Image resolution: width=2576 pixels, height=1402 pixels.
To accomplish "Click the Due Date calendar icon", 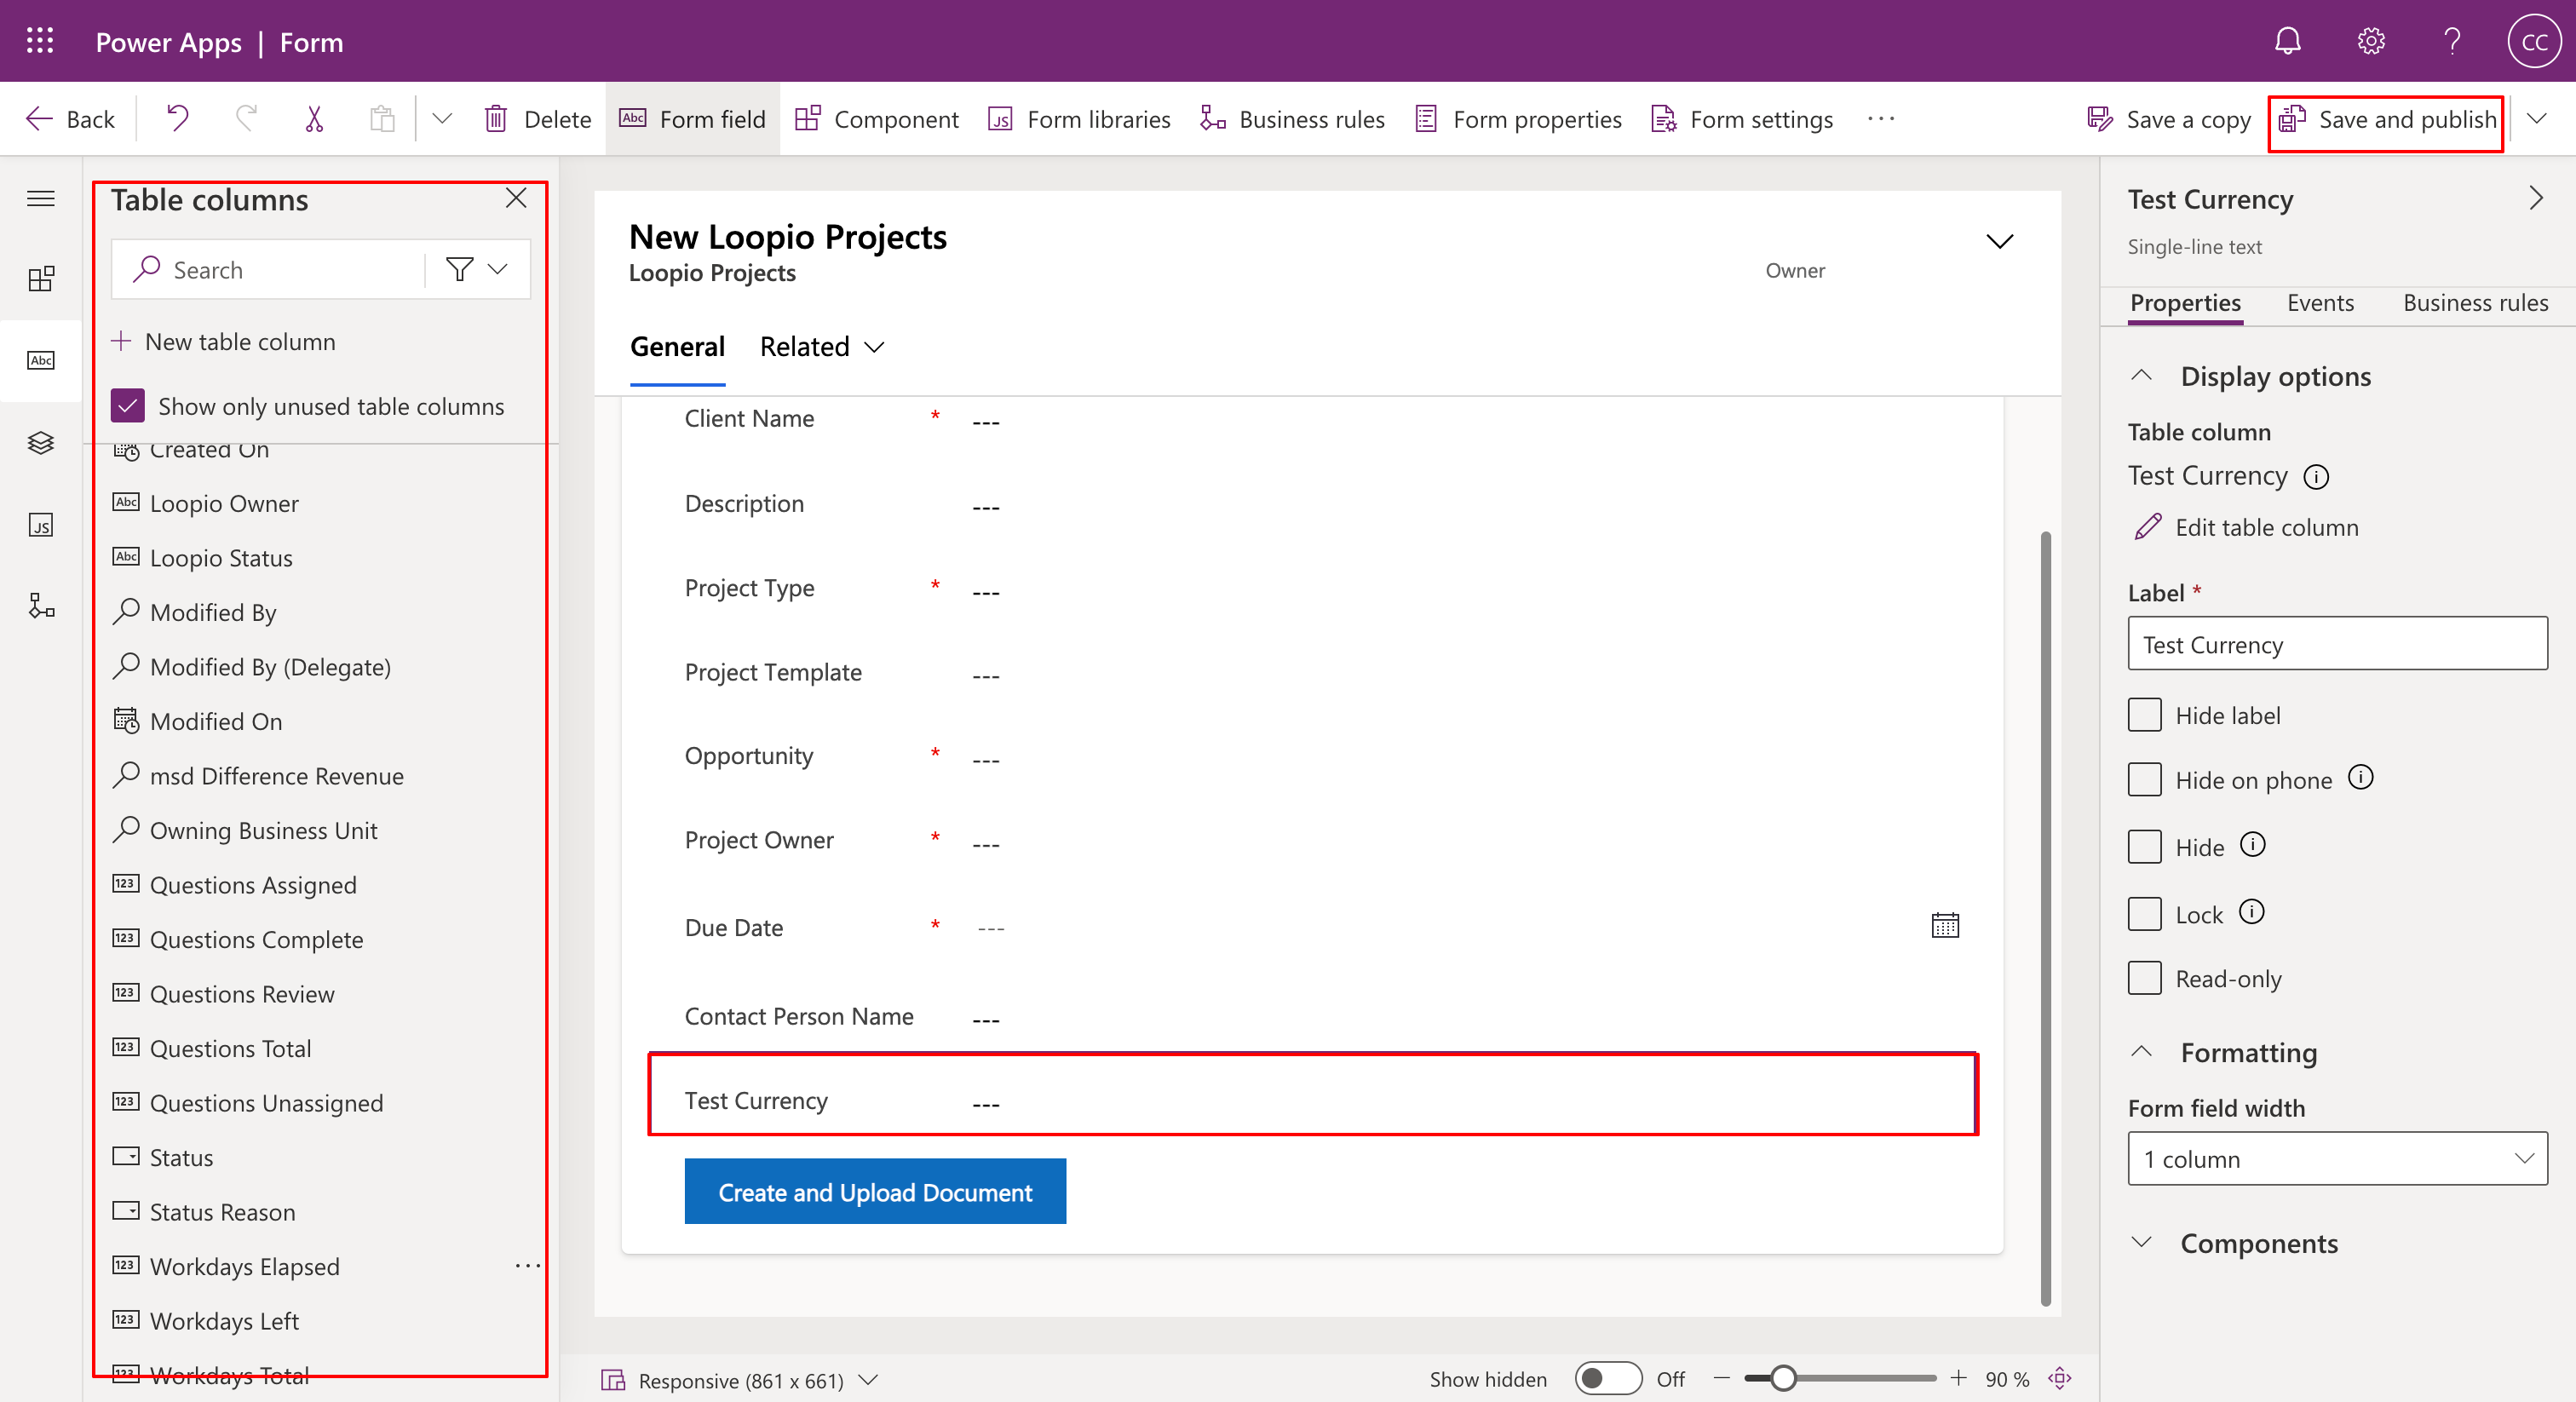I will coord(1945,925).
